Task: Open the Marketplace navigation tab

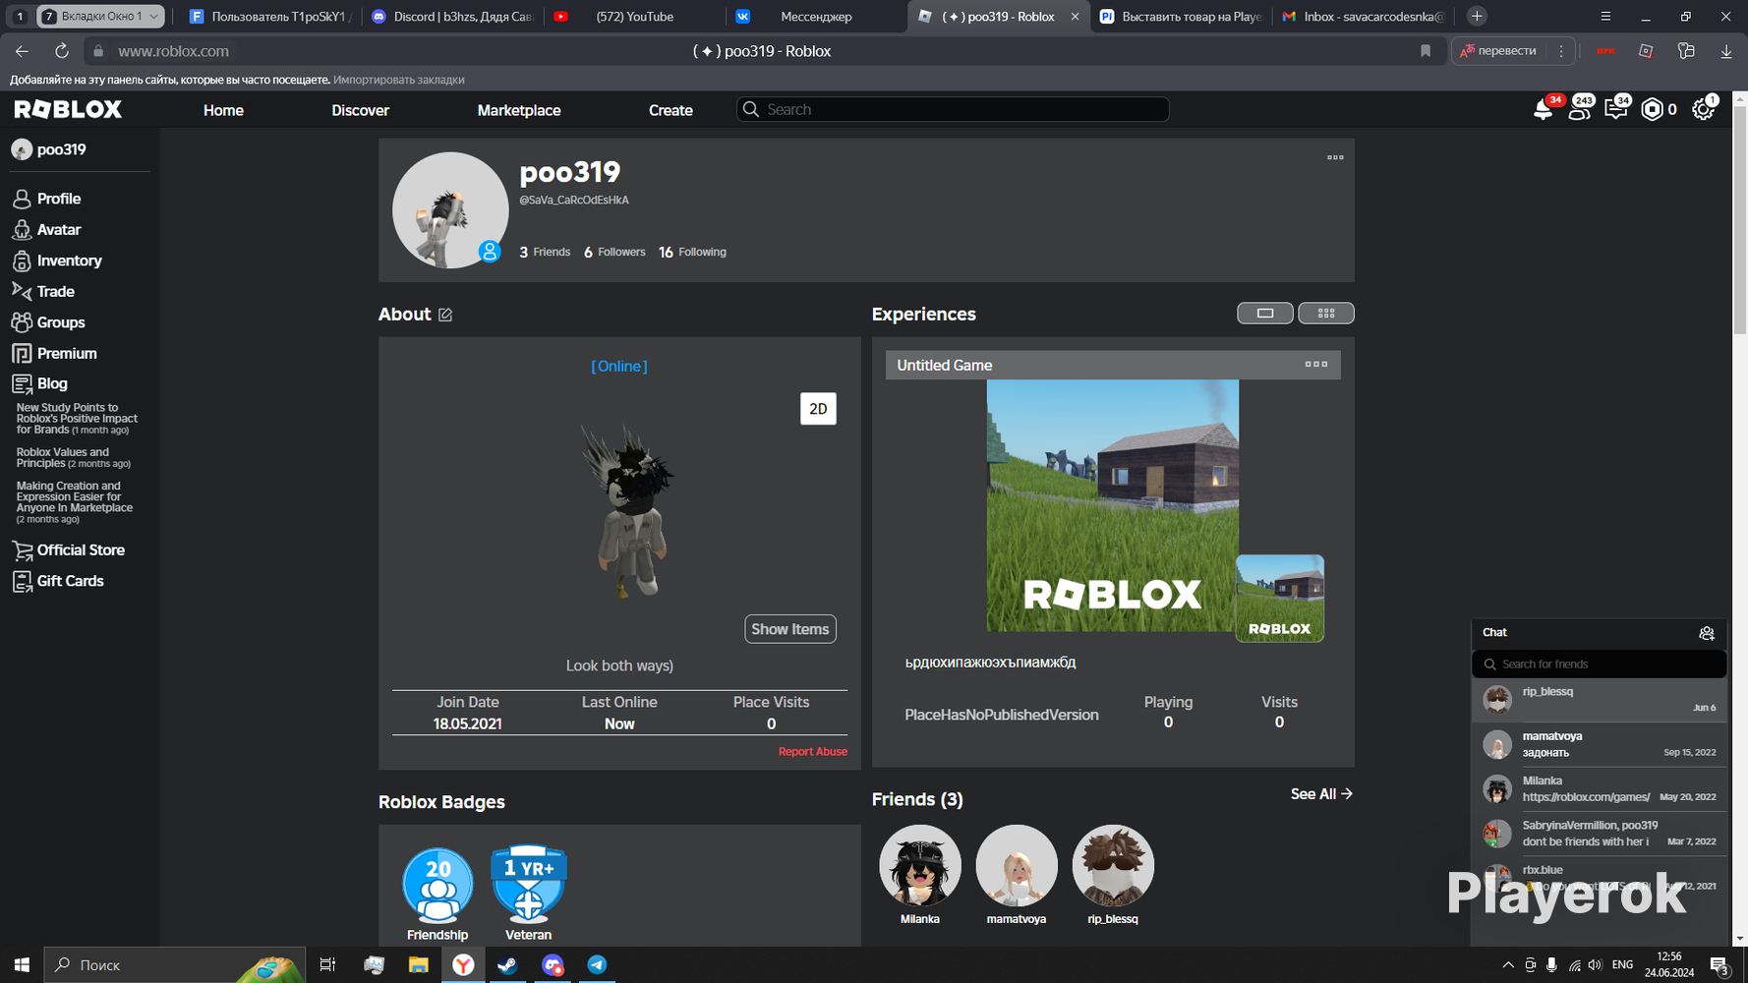Action: pos(519,110)
